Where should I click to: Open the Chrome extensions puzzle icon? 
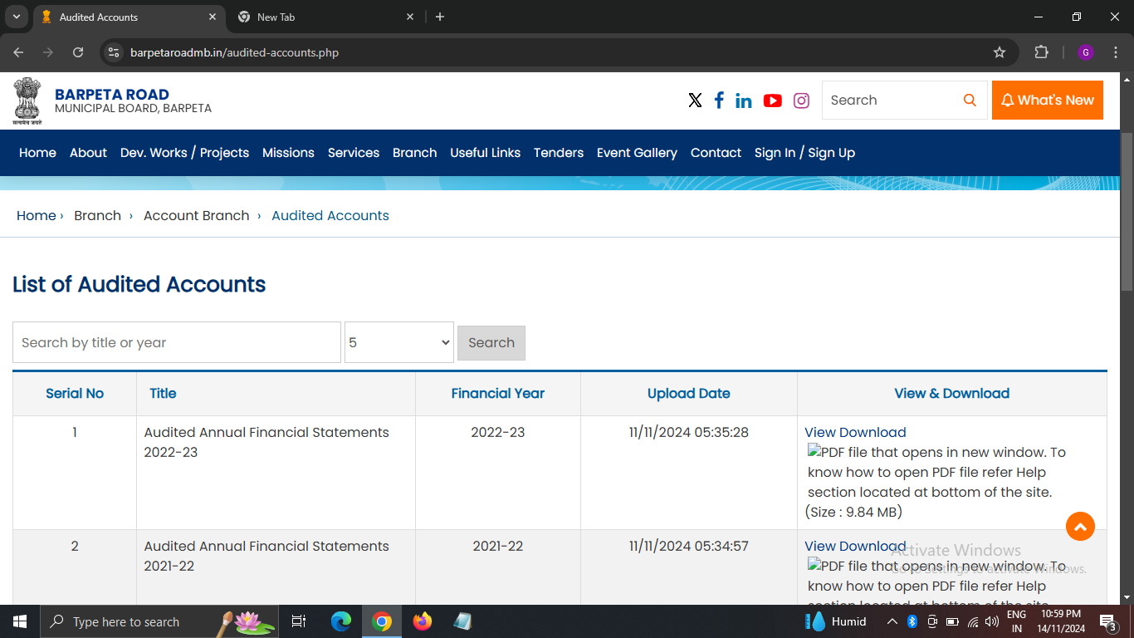tap(1041, 52)
